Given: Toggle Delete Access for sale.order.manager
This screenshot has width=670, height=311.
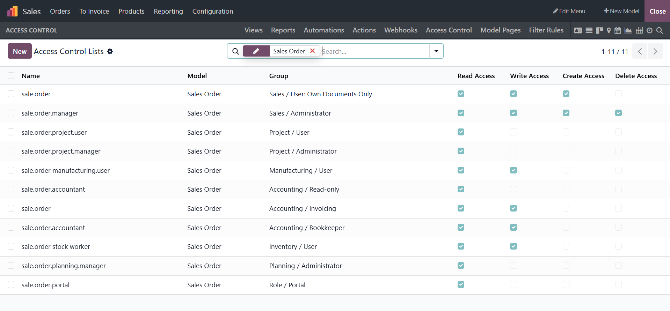Looking at the screenshot, I should click(x=618, y=113).
